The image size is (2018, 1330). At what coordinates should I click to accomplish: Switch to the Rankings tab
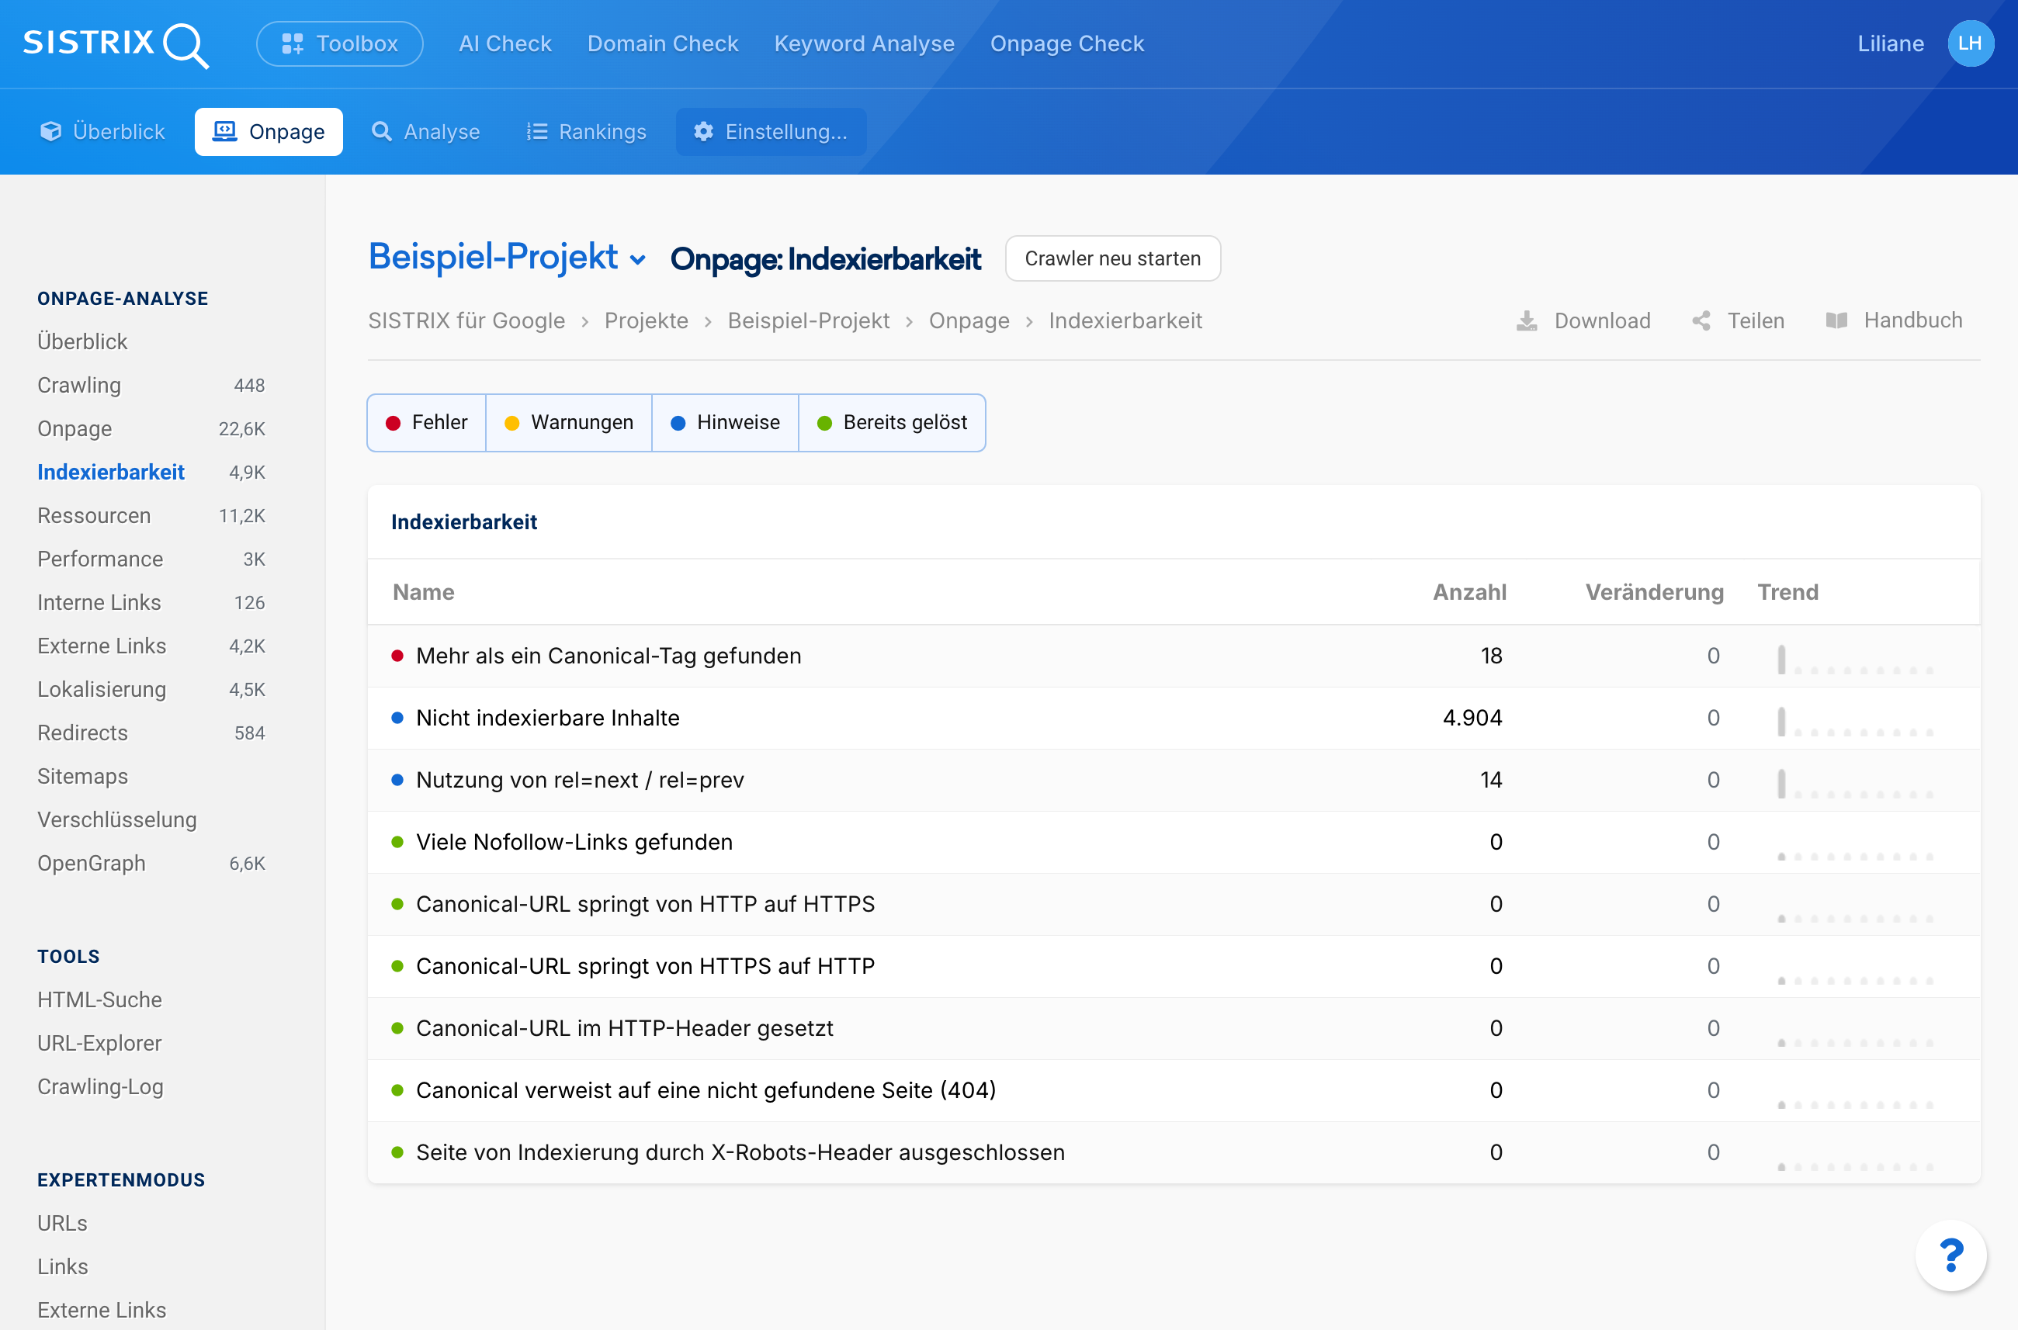585,131
